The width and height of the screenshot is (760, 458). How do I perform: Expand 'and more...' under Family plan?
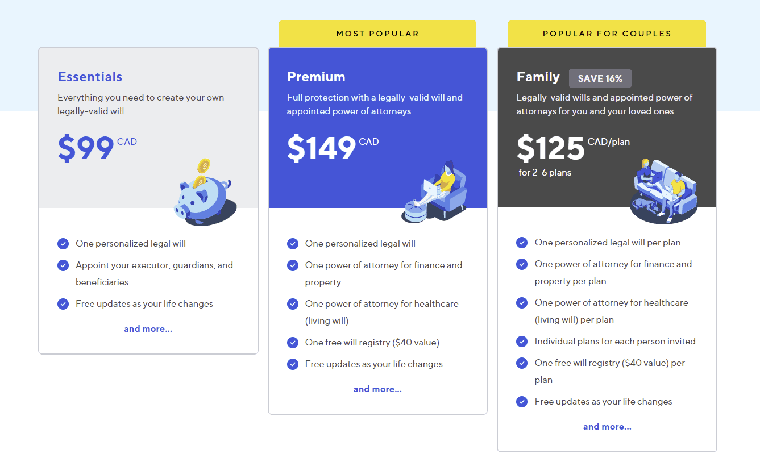click(x=607, y=427)
